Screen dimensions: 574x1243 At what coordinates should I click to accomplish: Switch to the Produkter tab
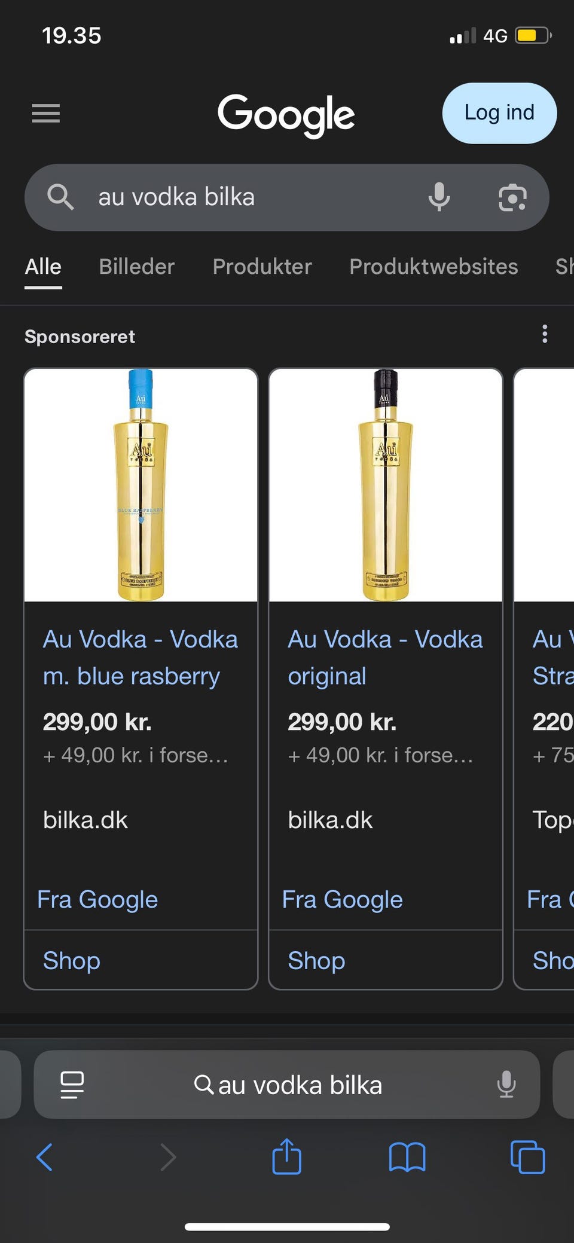click(x=262, y=267)
